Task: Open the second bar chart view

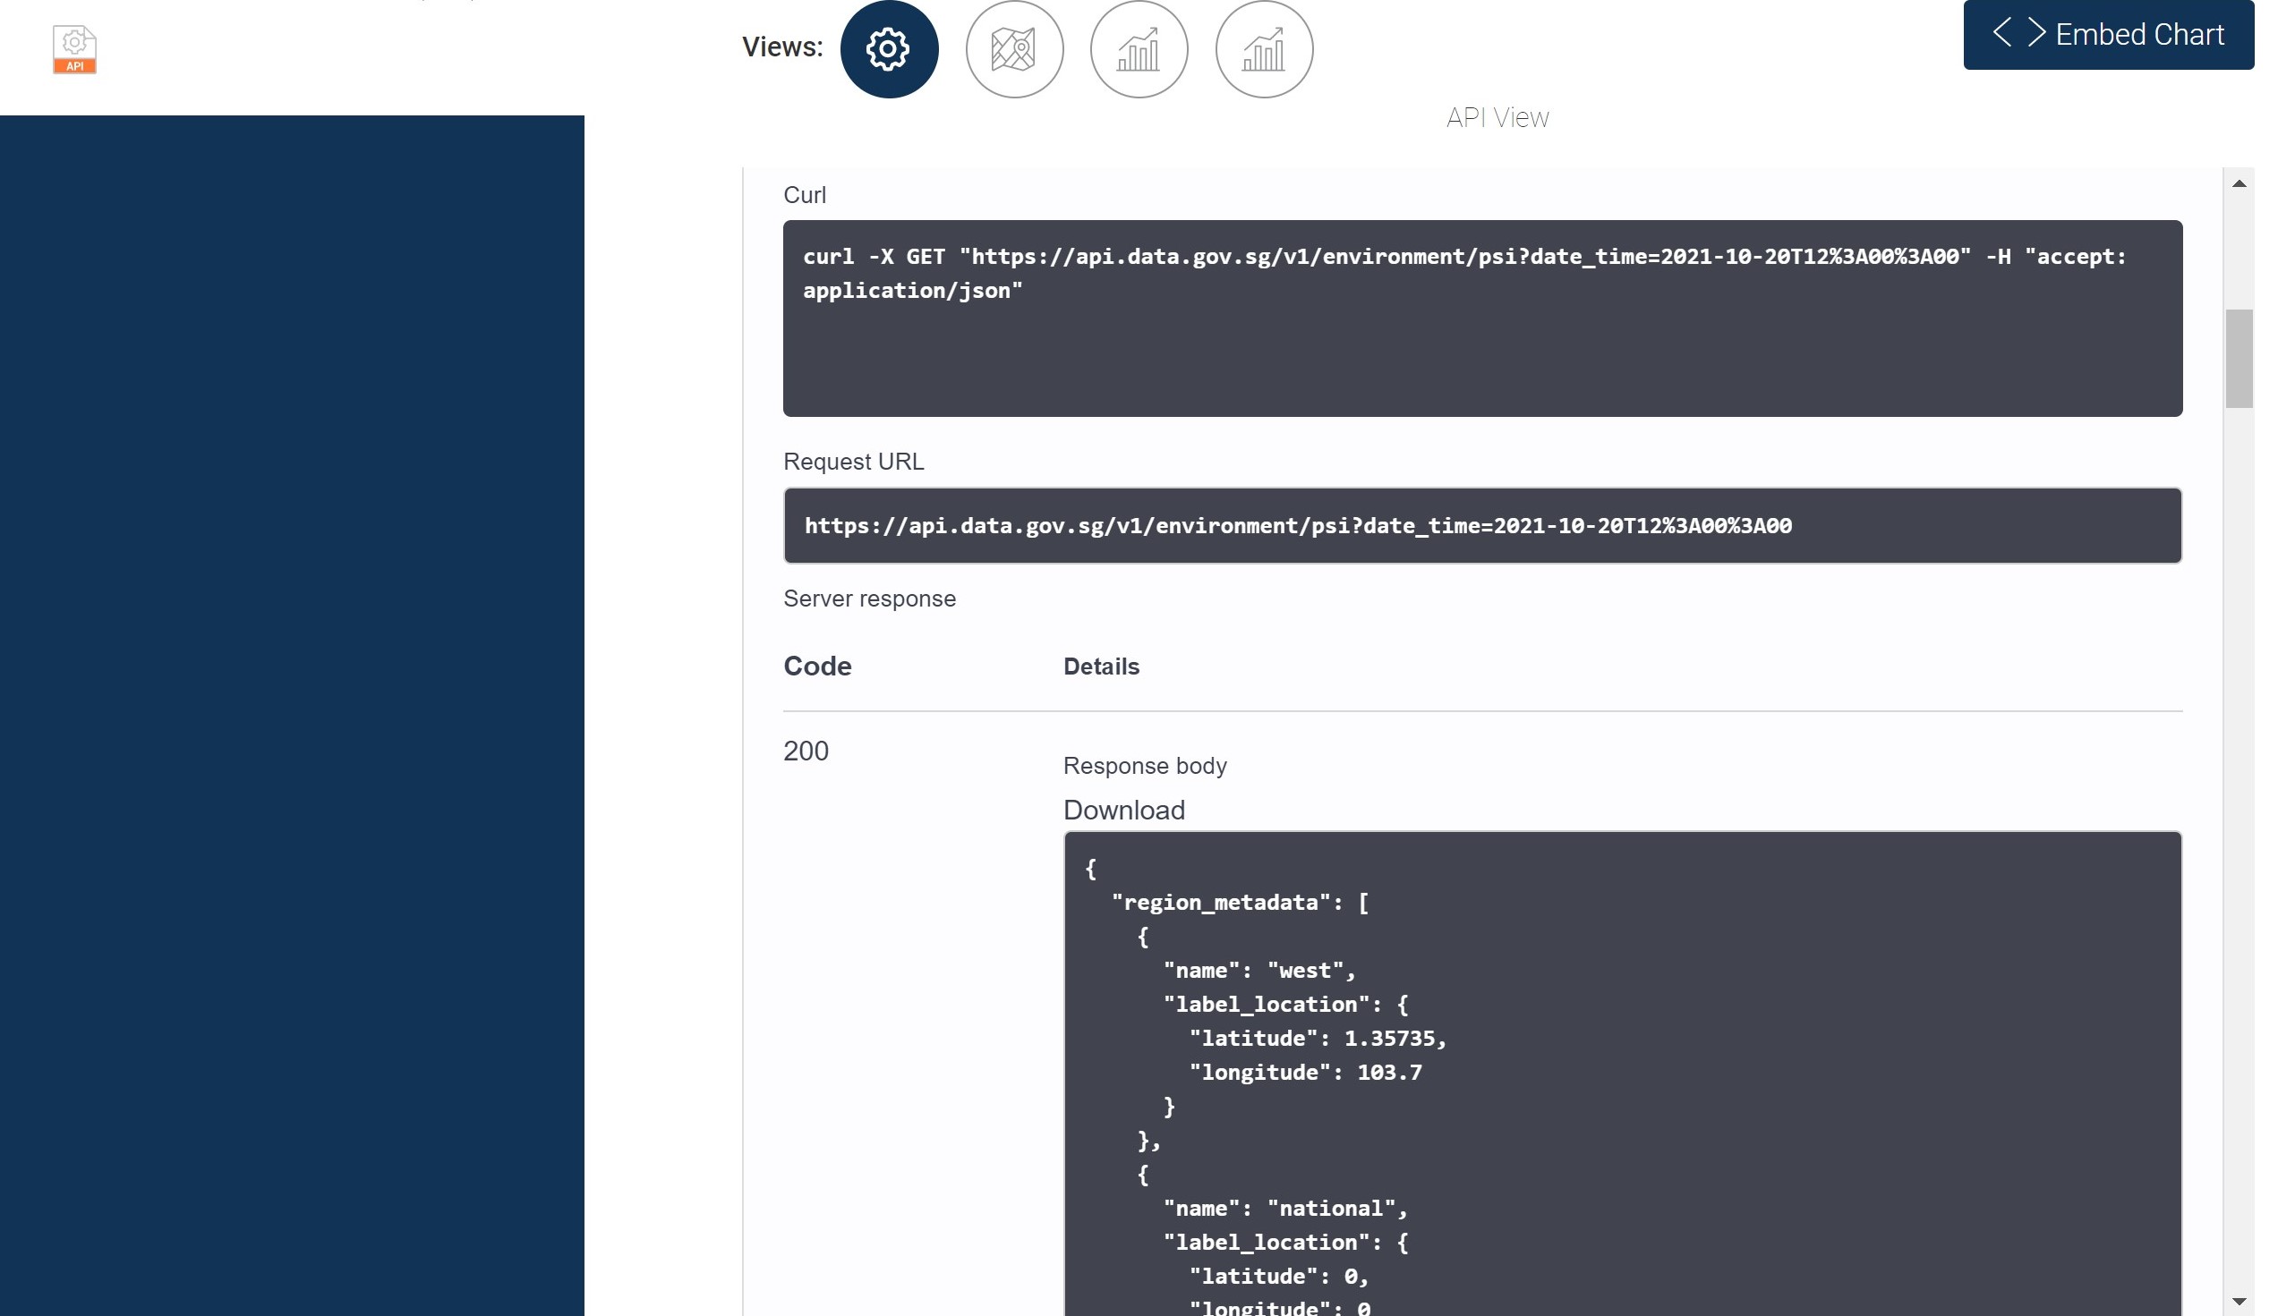Action: click(1264, 49)
